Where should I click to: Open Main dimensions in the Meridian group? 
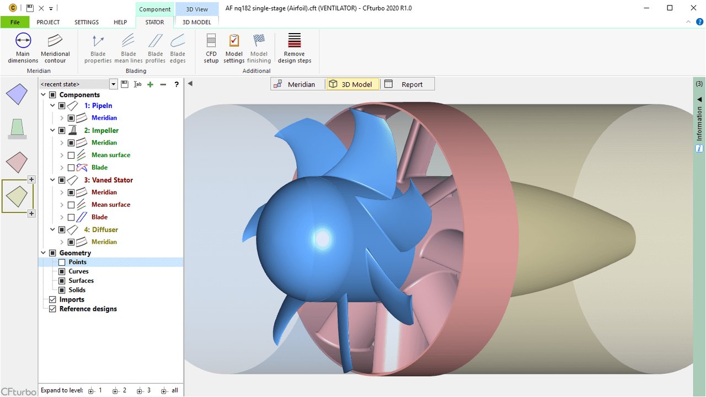click(x=23, y=48)
